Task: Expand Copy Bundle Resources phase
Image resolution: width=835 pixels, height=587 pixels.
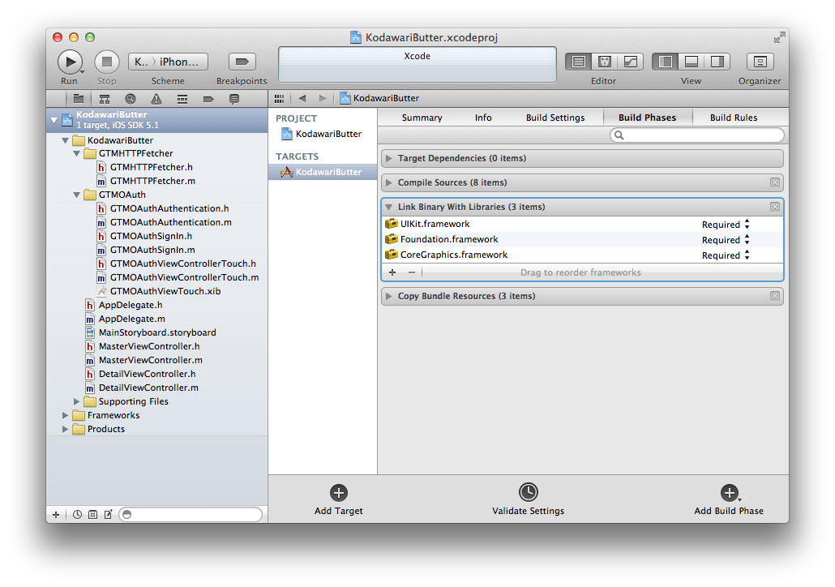Action: [389, 296]
